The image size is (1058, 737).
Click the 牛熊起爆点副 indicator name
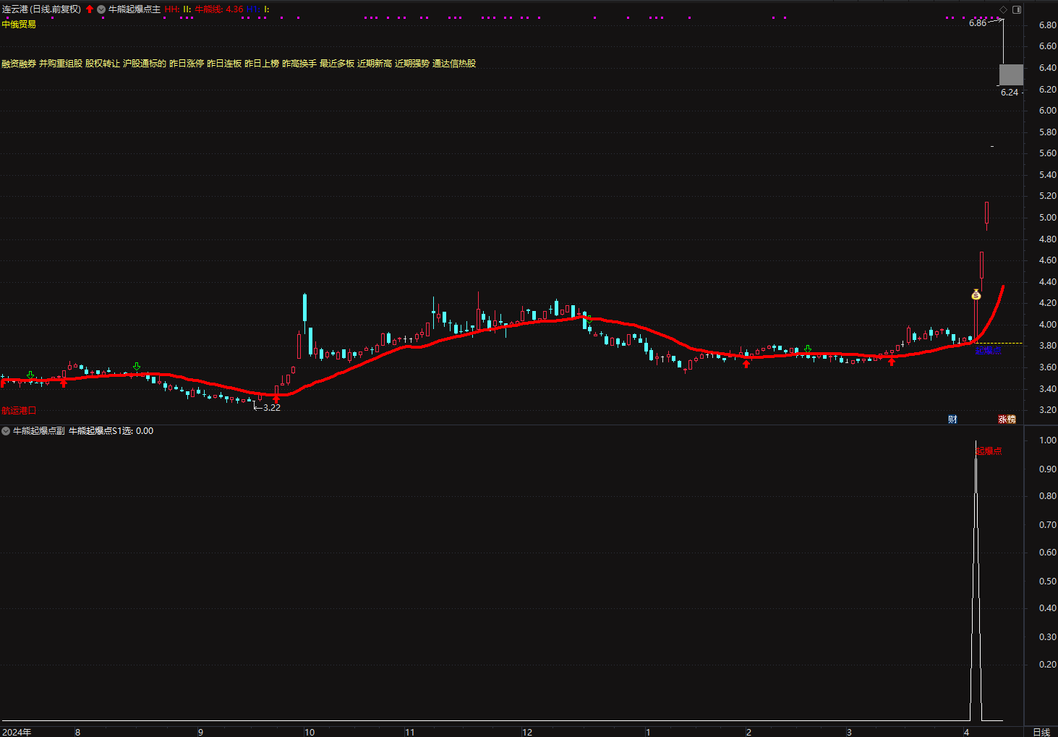[x=39, y=431]
